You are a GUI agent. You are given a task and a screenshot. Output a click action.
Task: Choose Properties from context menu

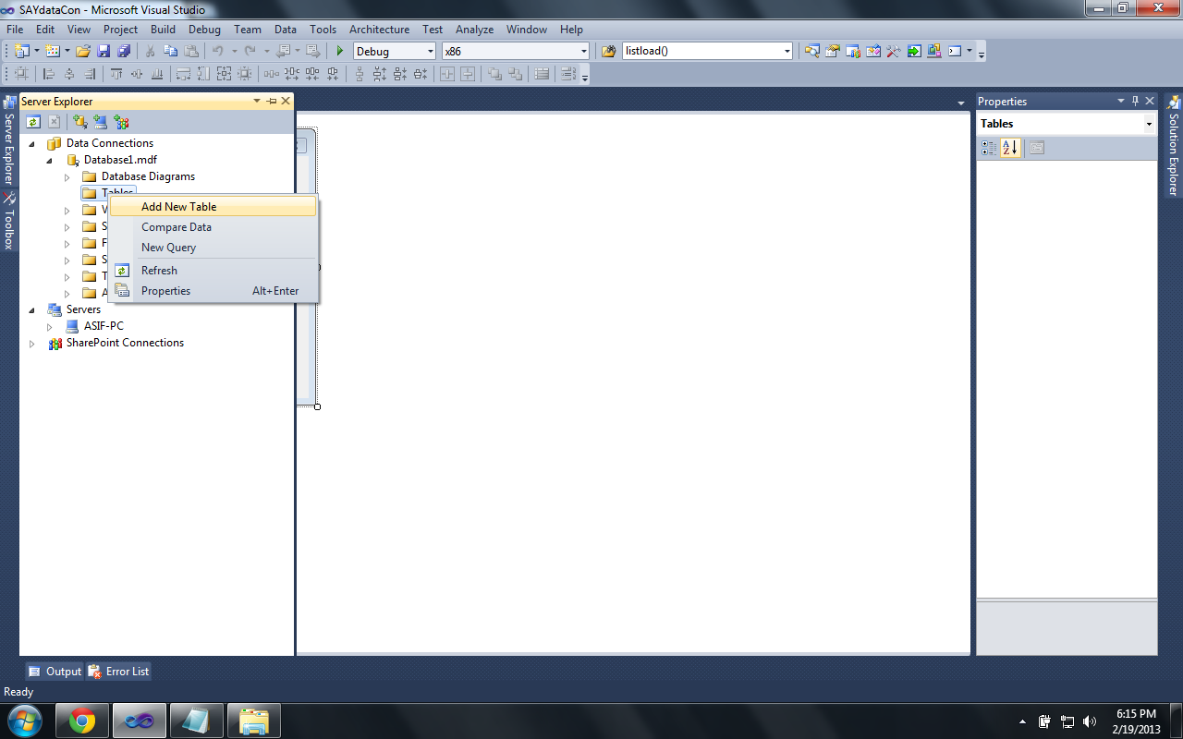click(213, 291)
